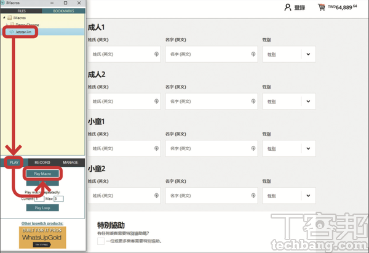
Task: Open the 成人1 gender dropdown
Action: pyautogui.click(x=289, y=54)
